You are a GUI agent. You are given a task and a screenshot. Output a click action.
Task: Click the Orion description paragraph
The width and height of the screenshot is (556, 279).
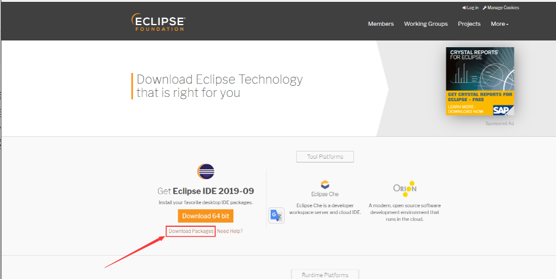point(405,212)
